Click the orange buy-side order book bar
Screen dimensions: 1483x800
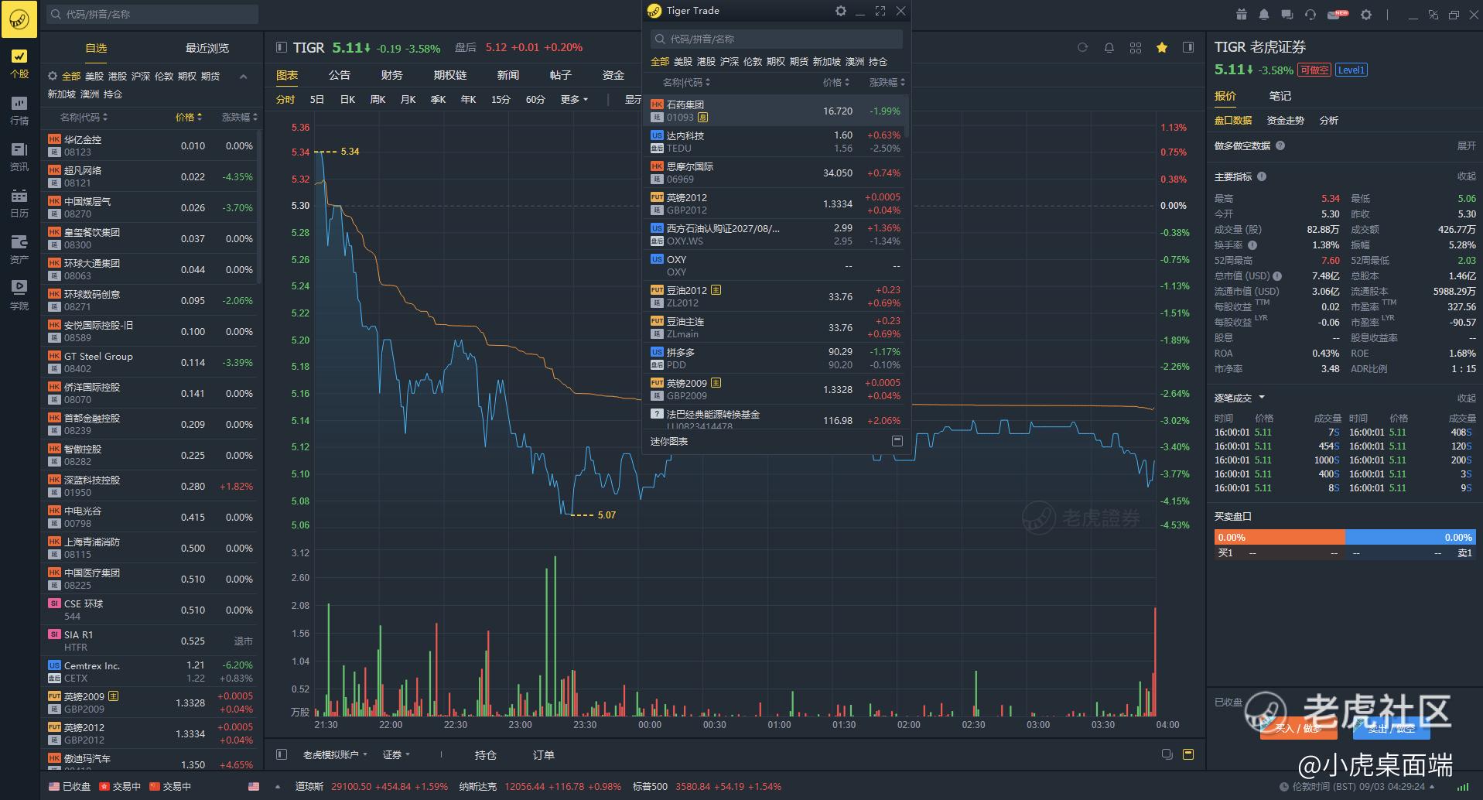(1280, 537)
